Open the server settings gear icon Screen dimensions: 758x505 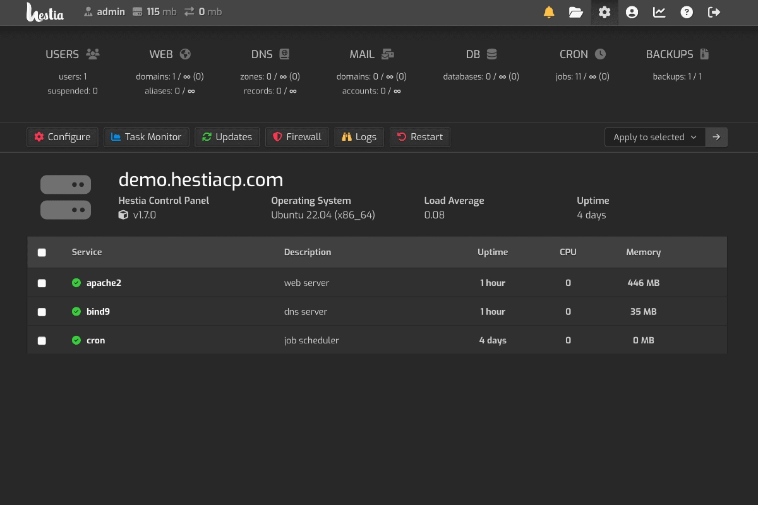coord(604,12)
